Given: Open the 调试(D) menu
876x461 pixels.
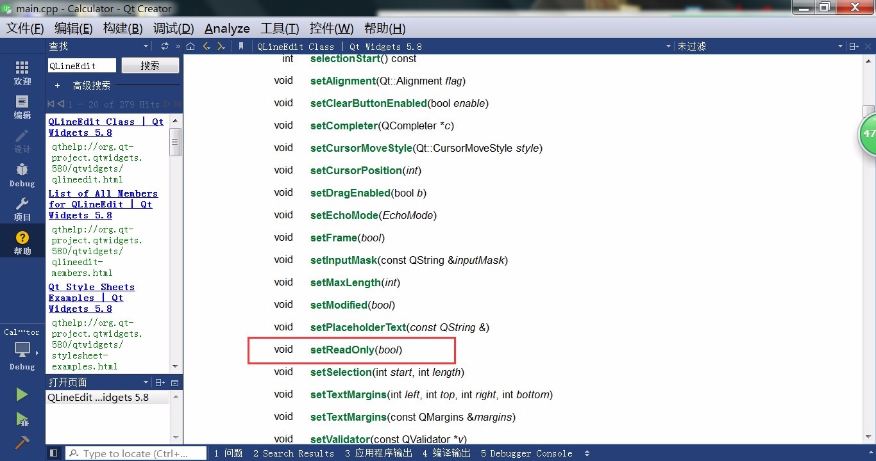Looking at the screenshot, I should 173,28.
